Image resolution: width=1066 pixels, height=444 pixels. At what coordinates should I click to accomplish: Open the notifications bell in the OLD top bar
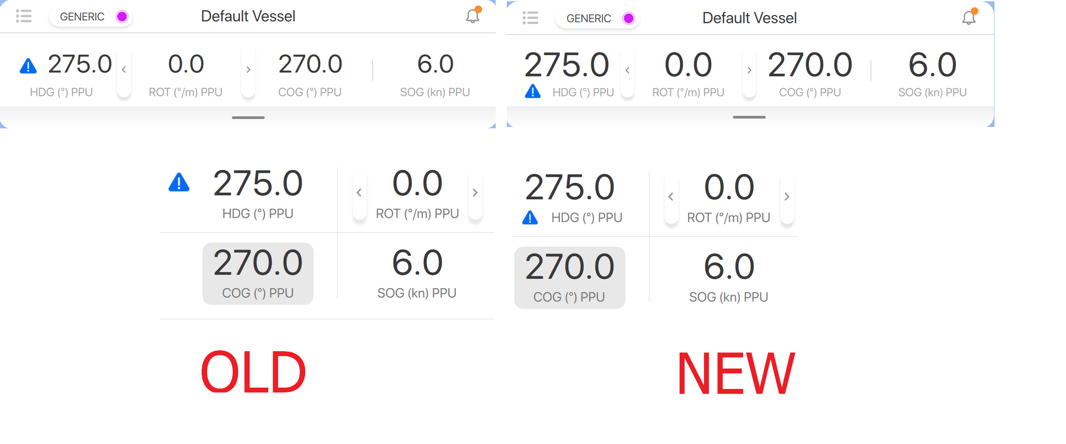click(x=473, y=15)
